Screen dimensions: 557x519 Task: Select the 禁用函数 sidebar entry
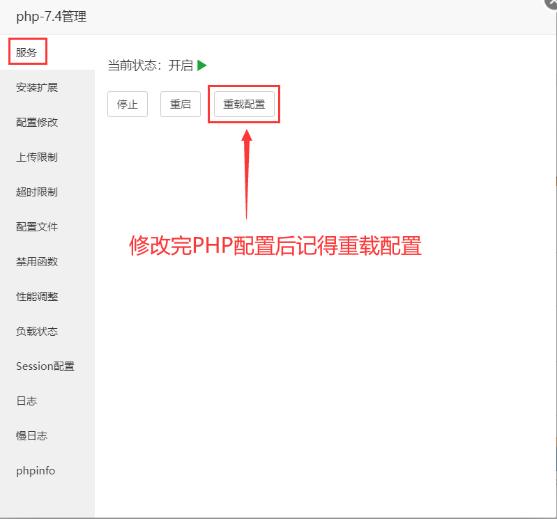tap(37, 262)
